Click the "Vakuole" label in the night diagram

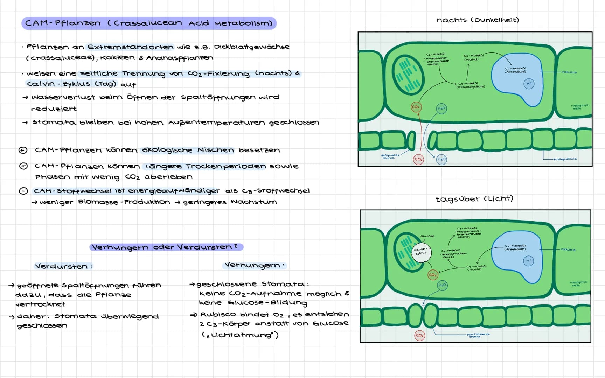(x=569, y=72)
